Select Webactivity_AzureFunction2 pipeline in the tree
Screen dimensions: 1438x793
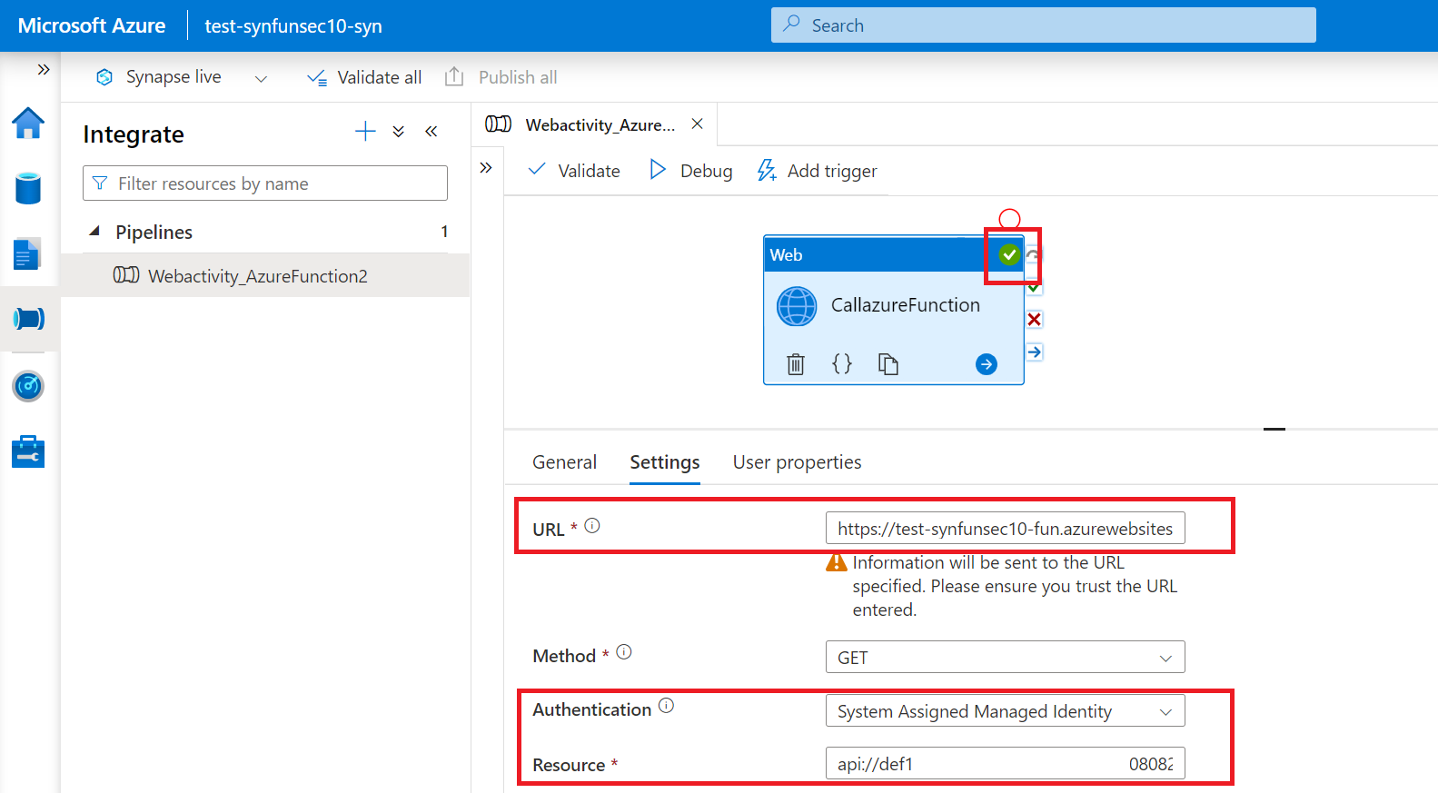(257, 276)
